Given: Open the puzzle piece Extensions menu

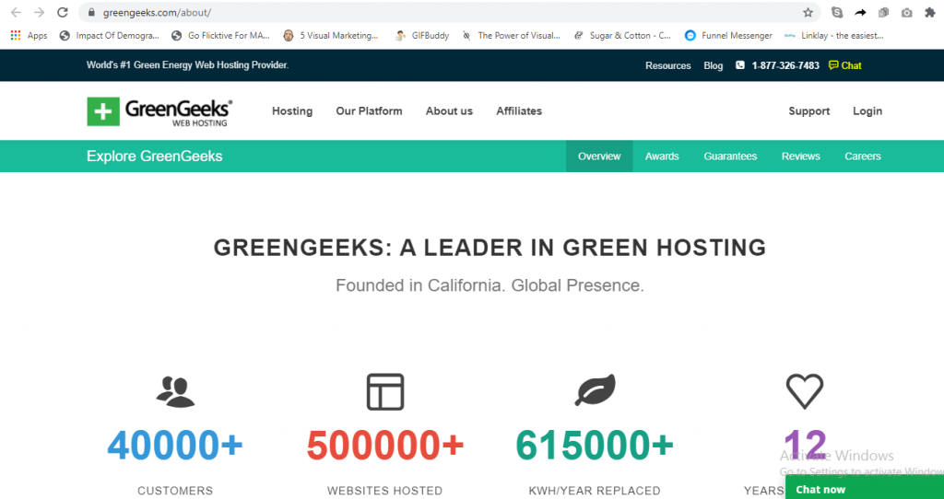Looking at the screenshot, I should pos(930,12).
